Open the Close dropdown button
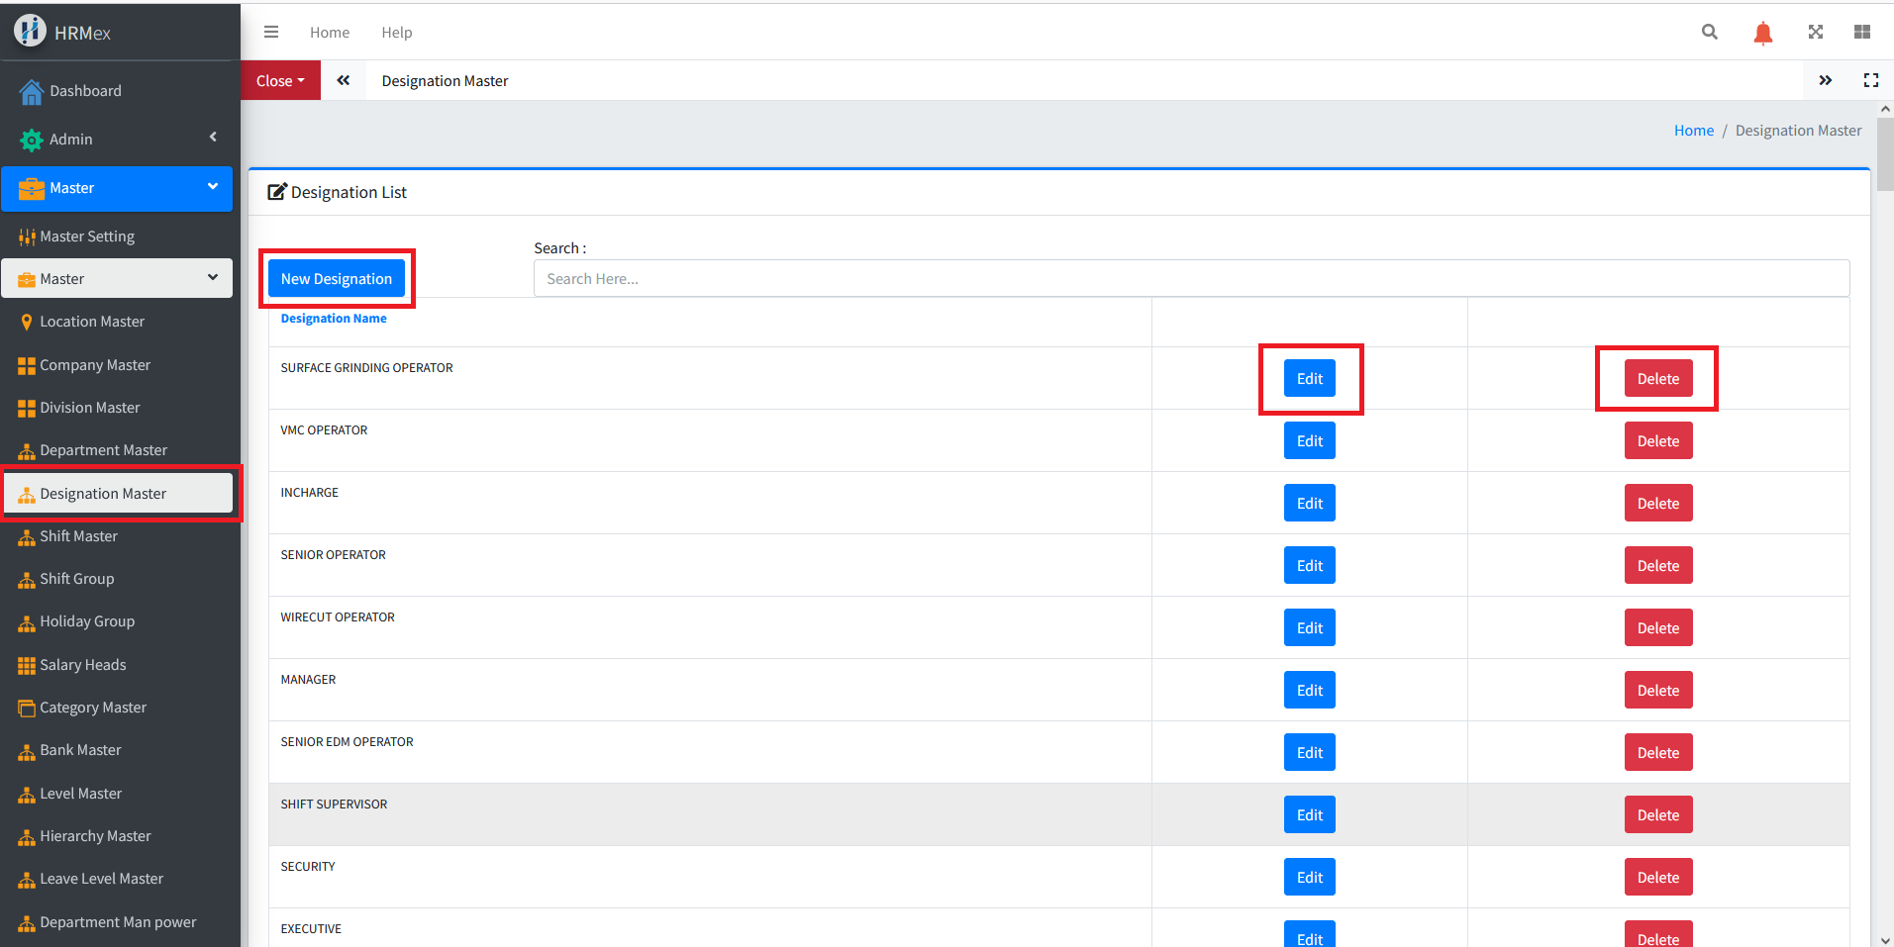The height and width of the screenshot is (947, 1894). pos(280,80)
